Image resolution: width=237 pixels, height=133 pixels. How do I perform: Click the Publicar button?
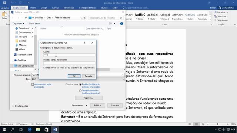point(97,105)
